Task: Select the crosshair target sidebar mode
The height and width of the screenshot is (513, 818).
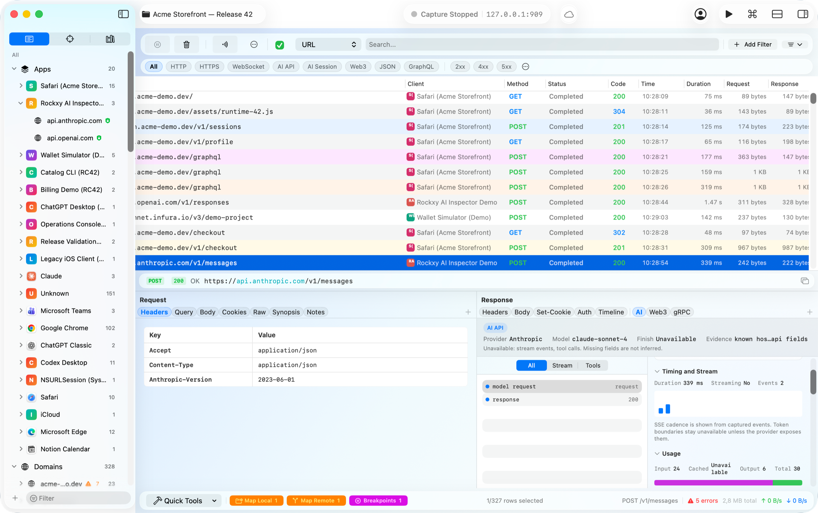Action: click(70, 39)
